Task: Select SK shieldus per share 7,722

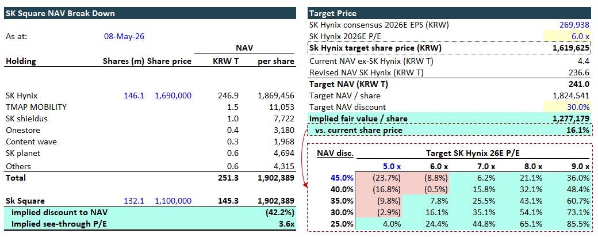Action: pos(284,118)
